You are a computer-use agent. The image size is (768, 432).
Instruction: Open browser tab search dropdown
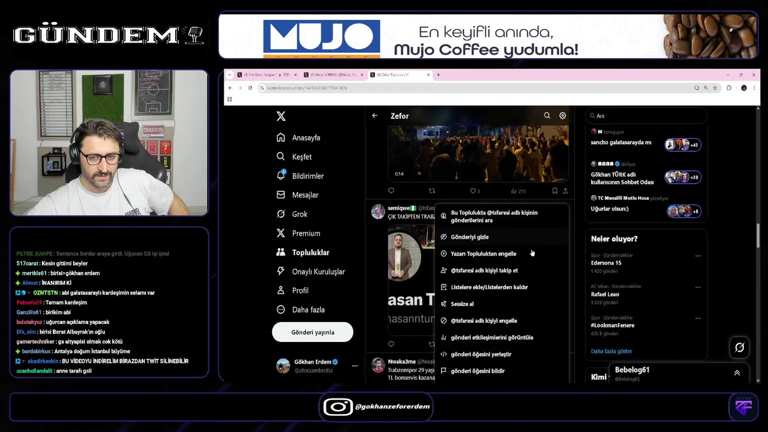[x=230, y=75]
